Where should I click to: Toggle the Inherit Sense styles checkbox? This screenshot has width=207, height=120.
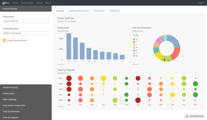pyautogui.click(x=4, y=40)
